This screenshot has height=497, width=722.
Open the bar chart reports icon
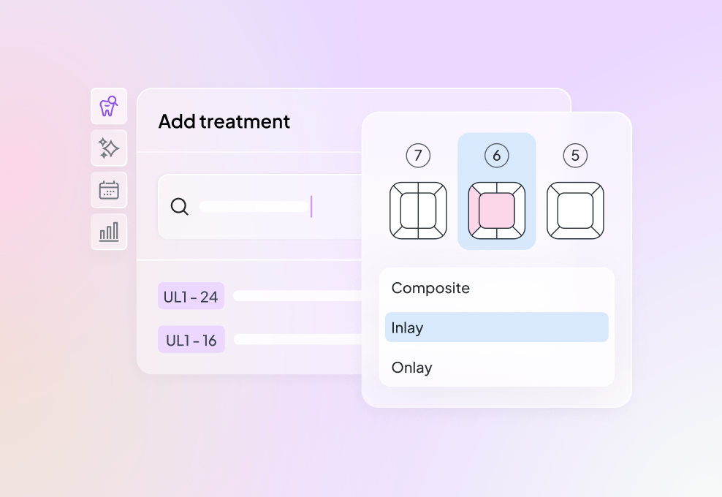[x=109, y=232]
